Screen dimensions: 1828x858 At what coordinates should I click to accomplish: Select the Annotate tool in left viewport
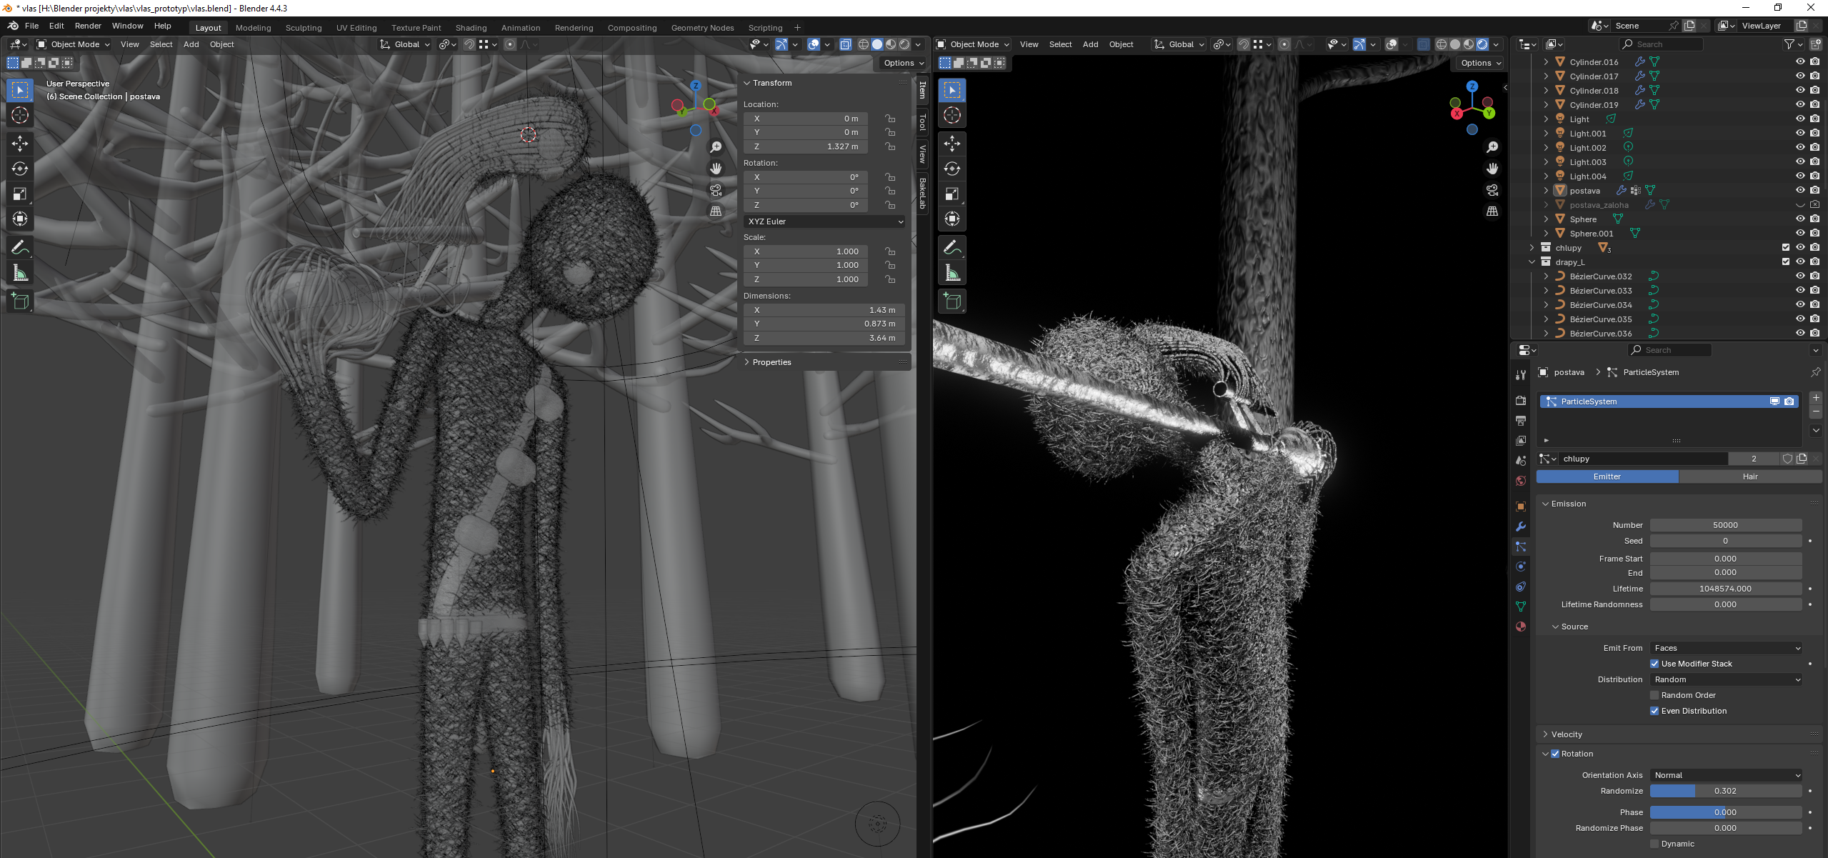pos(20,247)
